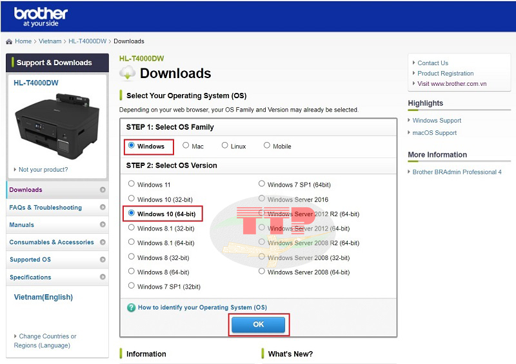The image size is (516, 364).
Task: Click the question mark help icon
Action: coord(132,308)
